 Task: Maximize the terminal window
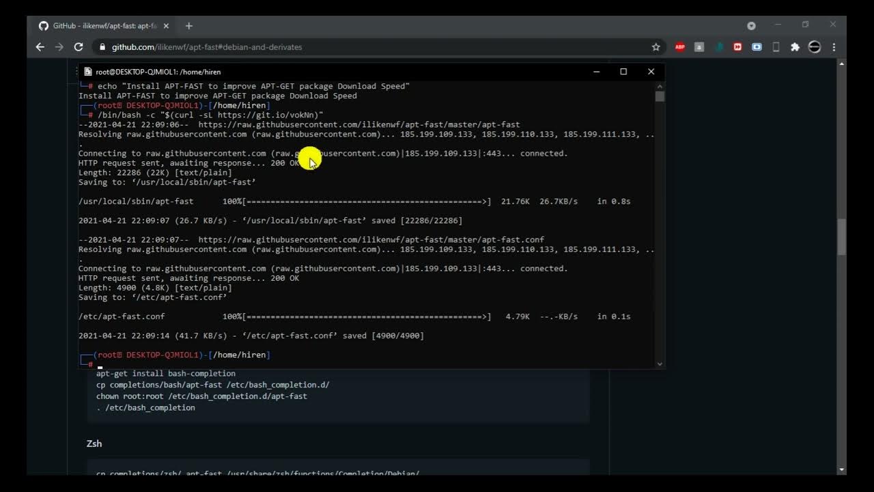623,72
